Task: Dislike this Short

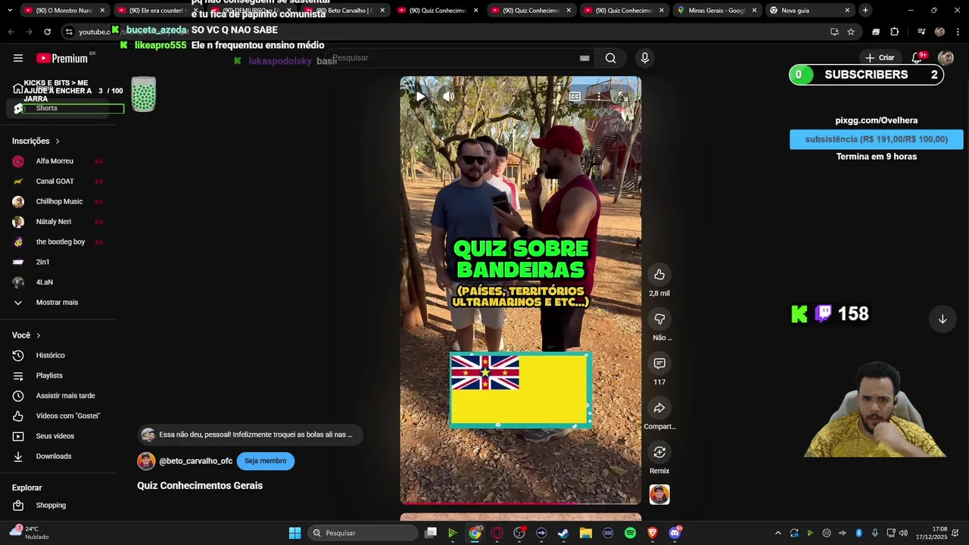Action: point(659,319)
